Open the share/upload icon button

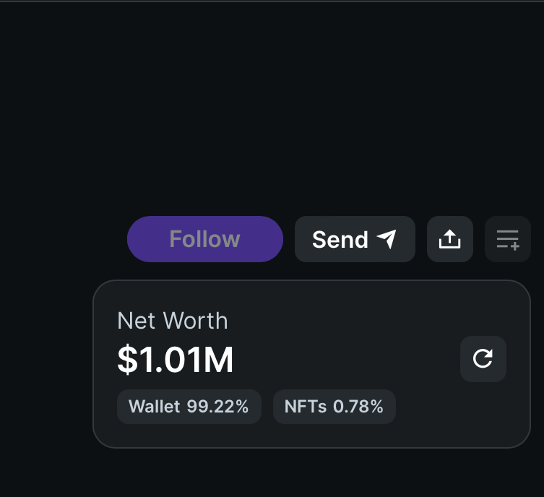[449, 239]
